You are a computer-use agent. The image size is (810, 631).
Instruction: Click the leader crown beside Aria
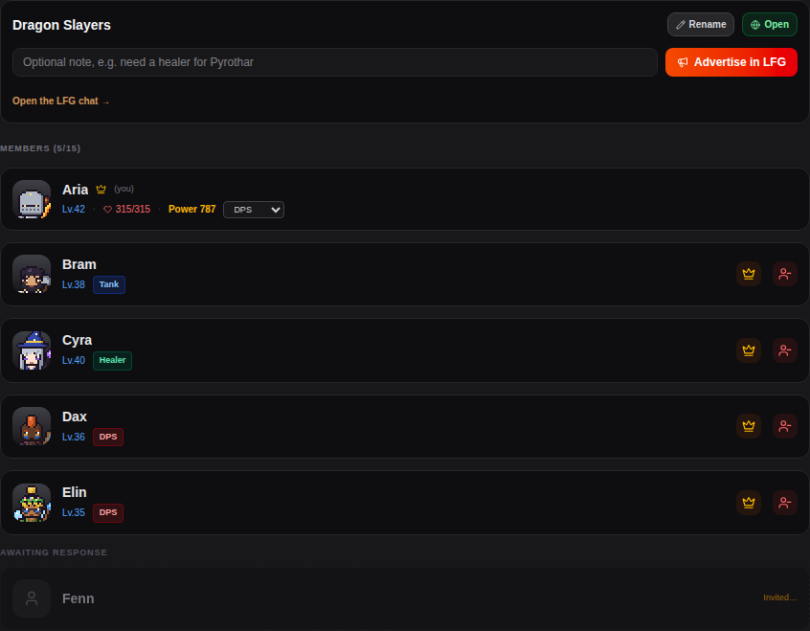[101, 190]
